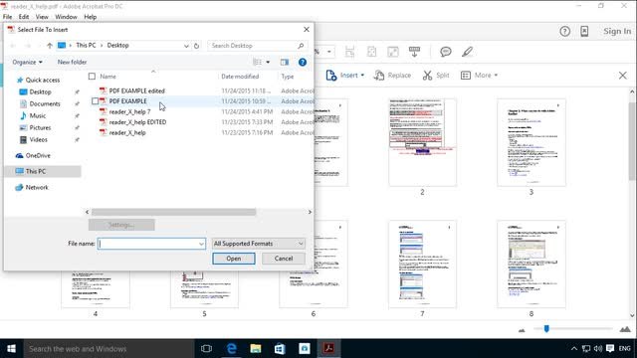Viewport: 637px width, 358px height.
Task: Open File Explorer from taskbar
Action: coord(256,349)
